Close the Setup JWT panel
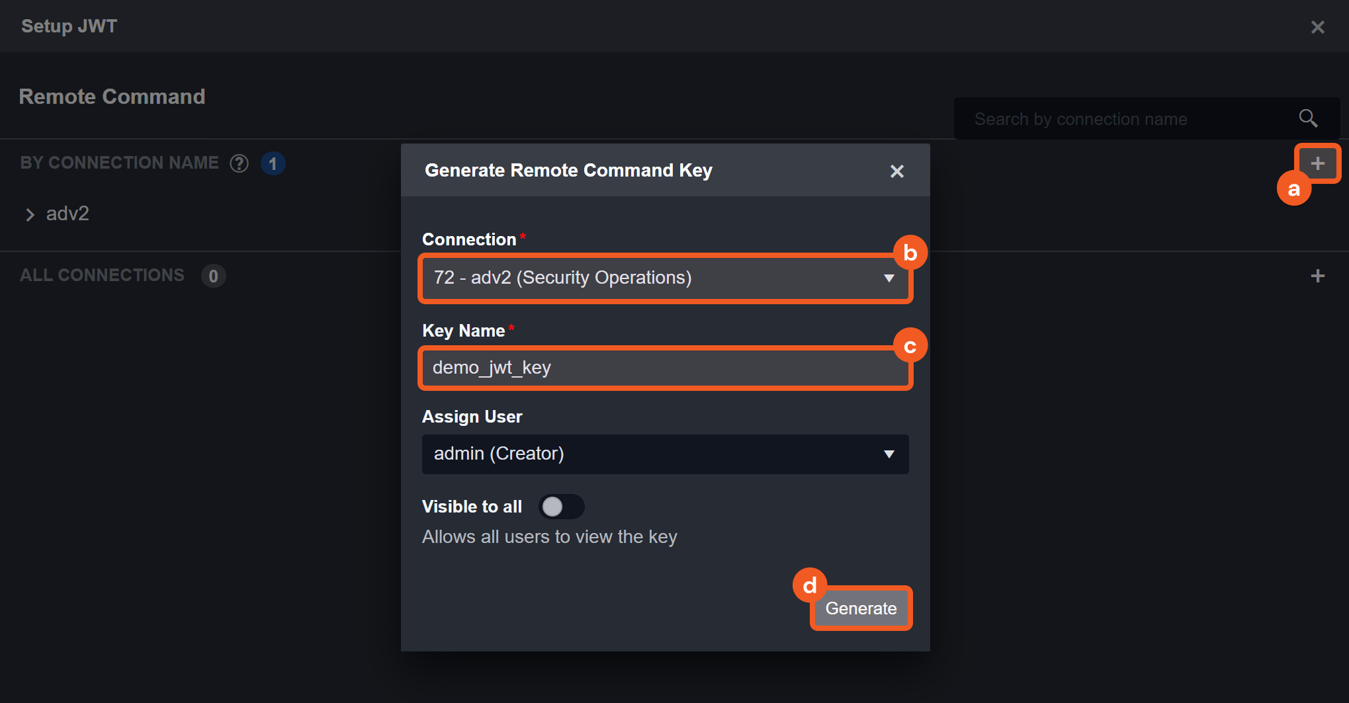 (1317, 27)
